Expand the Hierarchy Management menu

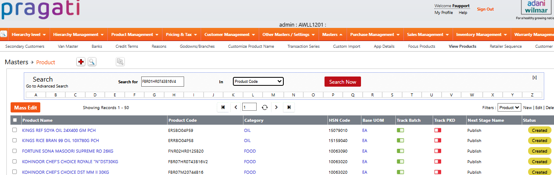(x=78, y=34)
